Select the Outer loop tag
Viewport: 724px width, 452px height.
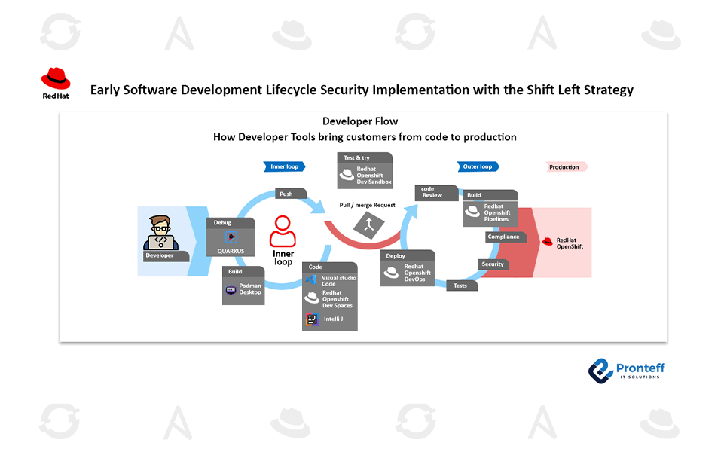pyautogui.click(x=478, y=166)
